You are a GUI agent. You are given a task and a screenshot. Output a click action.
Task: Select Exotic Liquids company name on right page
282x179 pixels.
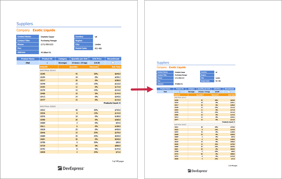[x=177, y=67]
